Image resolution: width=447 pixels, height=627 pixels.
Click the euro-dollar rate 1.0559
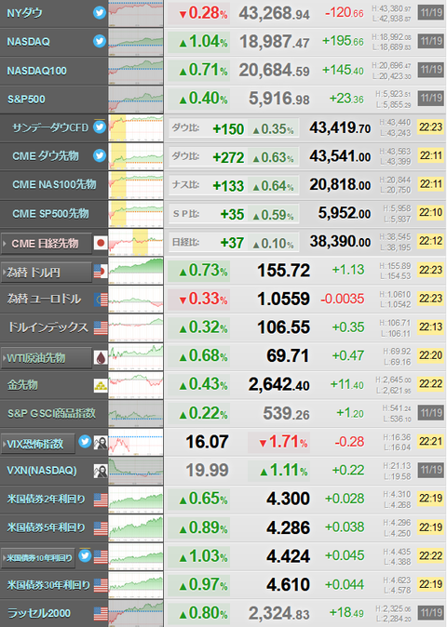pos(283,300)
